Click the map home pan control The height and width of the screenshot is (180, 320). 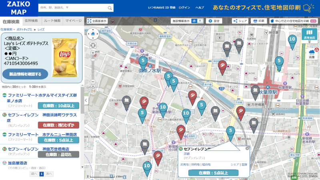tap(93, 34)
